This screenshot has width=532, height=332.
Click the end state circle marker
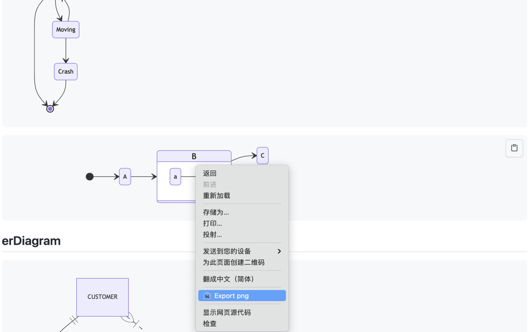coord(50,109)
